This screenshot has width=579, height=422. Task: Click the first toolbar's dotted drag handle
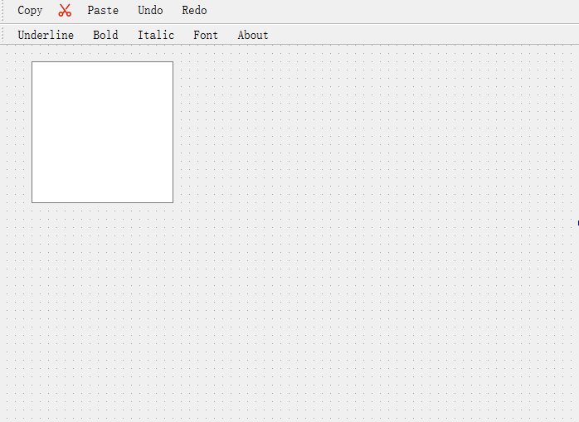[x=2, y=10]
